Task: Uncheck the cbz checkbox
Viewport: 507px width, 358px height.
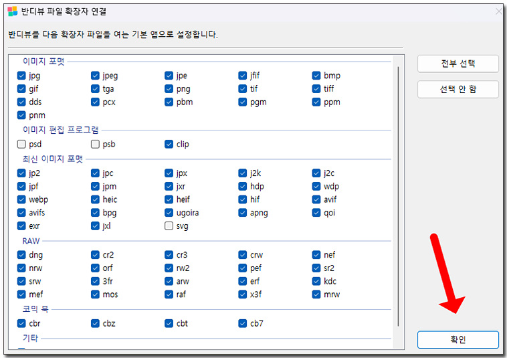Action: pos(95,323)
